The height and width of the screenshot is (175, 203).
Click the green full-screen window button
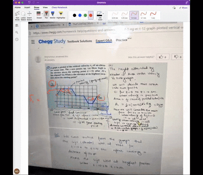click(22, 3)
